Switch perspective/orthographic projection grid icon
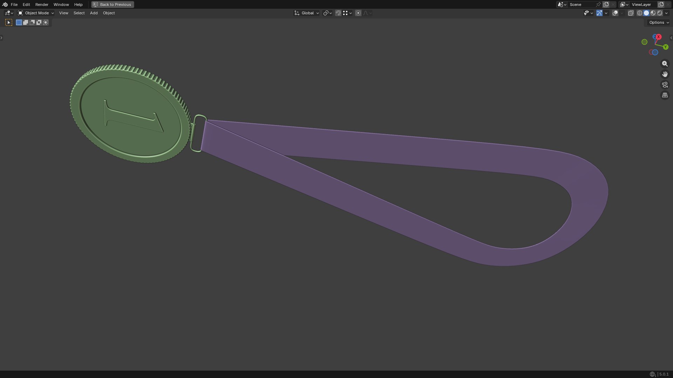This screenshot has width=673, height=378. [665, 95]
